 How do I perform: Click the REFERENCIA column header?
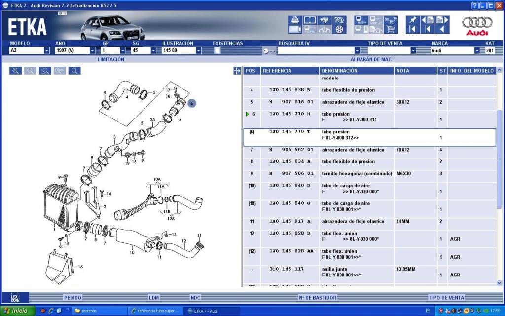[x=289, y=71]
